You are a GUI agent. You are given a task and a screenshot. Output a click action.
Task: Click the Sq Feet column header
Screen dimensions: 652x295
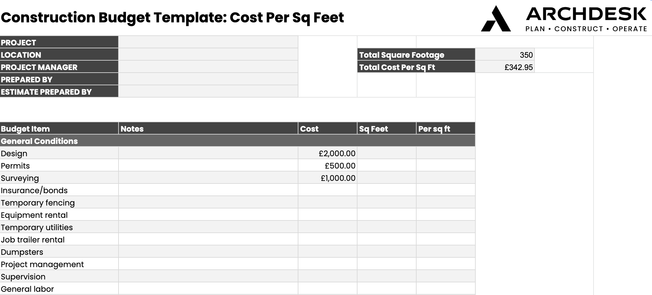point(386,129)
